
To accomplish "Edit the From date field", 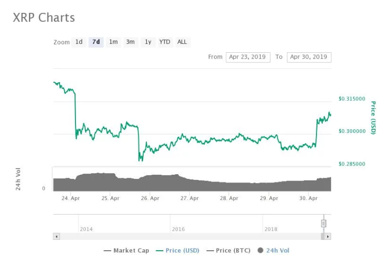I will coord(248,57).
